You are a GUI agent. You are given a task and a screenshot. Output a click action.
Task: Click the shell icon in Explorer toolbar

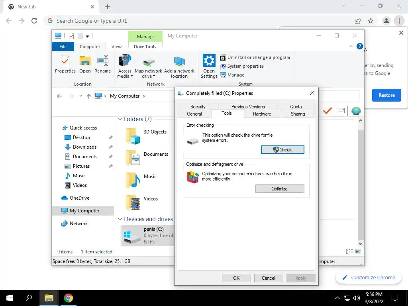click(x=356, y=111)
